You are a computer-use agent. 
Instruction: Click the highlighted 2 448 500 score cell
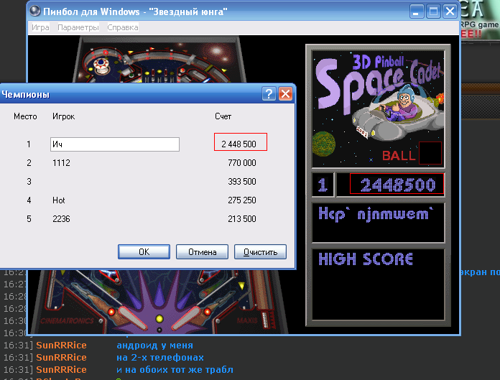click(240, 144)
